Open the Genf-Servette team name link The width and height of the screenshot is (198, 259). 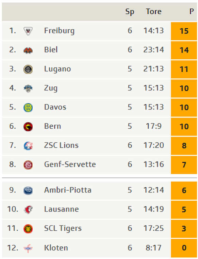(x=70, y=164)
